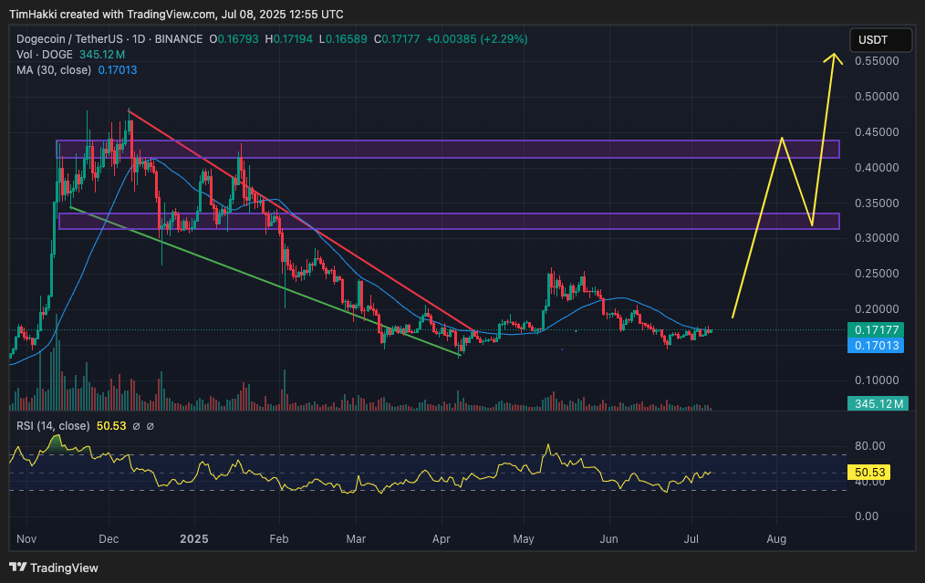925x583 pixels.
Task: Open the USDT currency dropdown
Action: click(880, 40)
